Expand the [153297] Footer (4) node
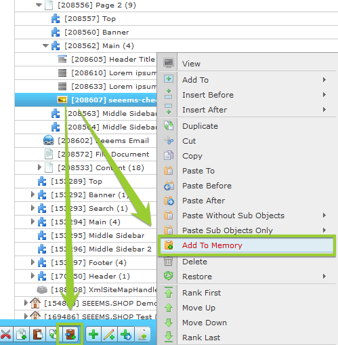Viewport: 338px width, 345px height. click(x=33, y=262)
